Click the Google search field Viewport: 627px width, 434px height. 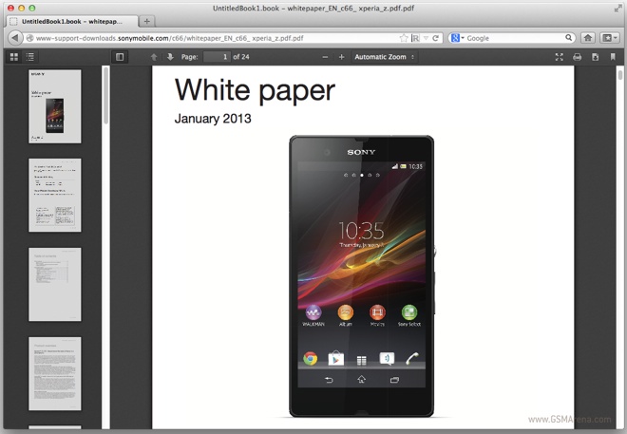coord(514,38)
